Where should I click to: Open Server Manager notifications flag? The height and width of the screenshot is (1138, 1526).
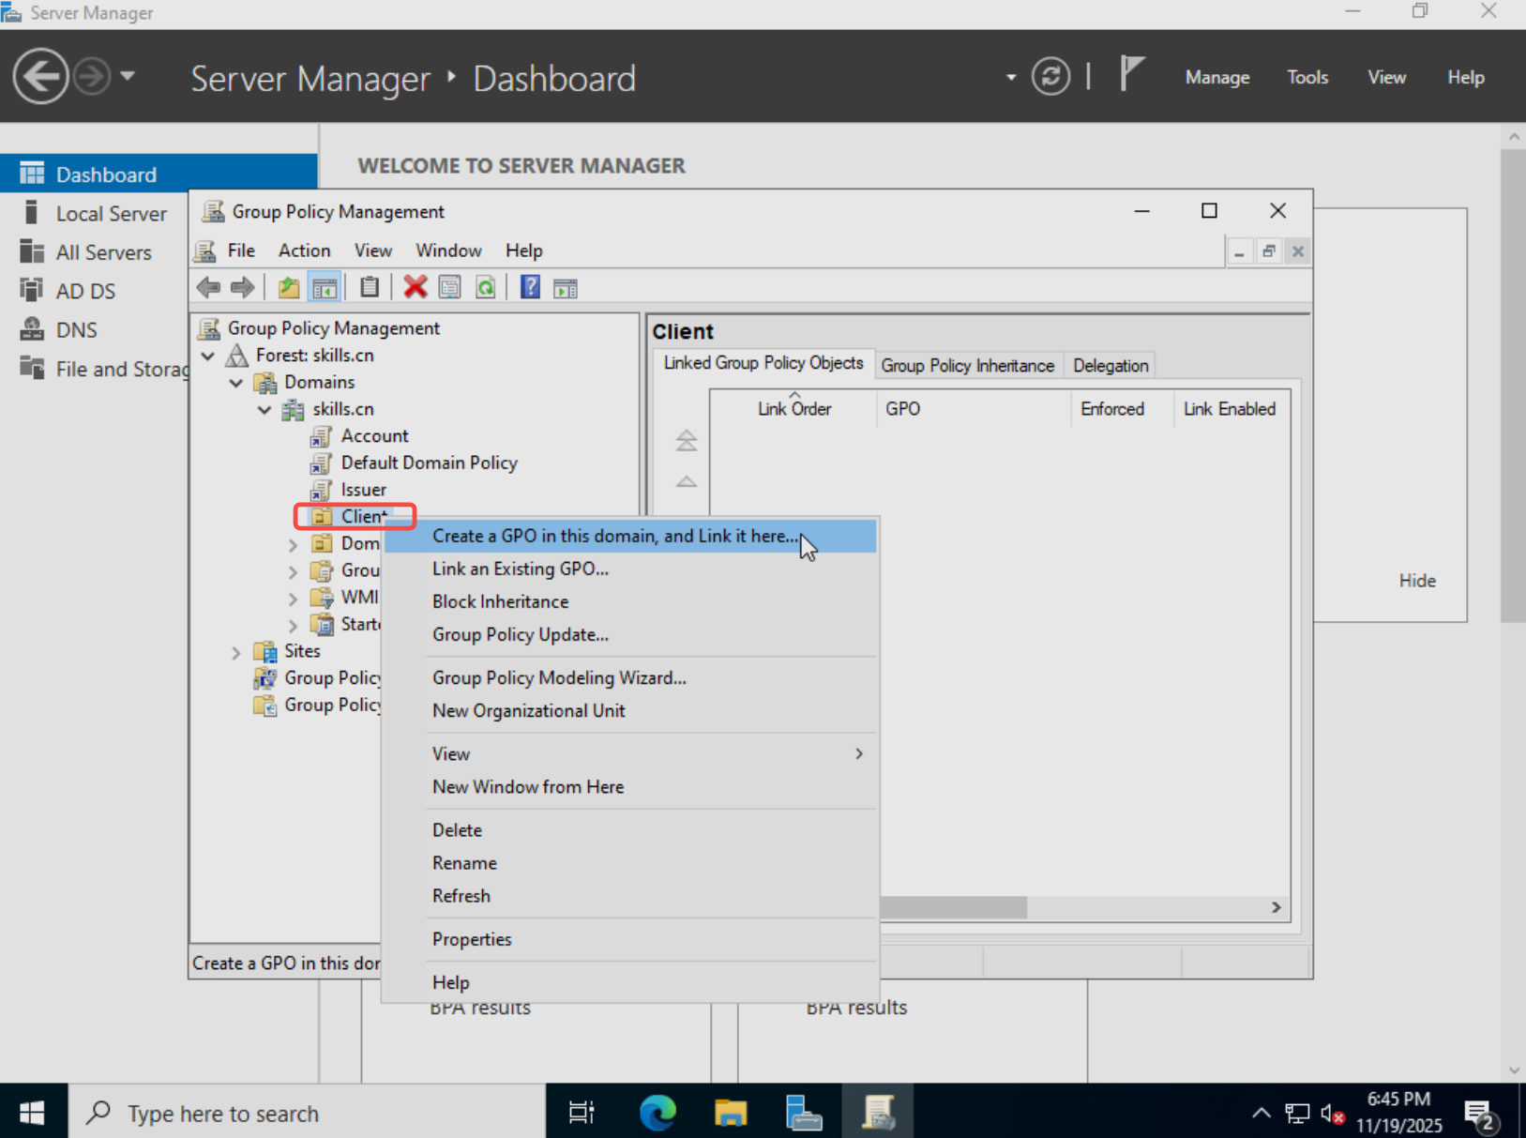click(1132, 74)
